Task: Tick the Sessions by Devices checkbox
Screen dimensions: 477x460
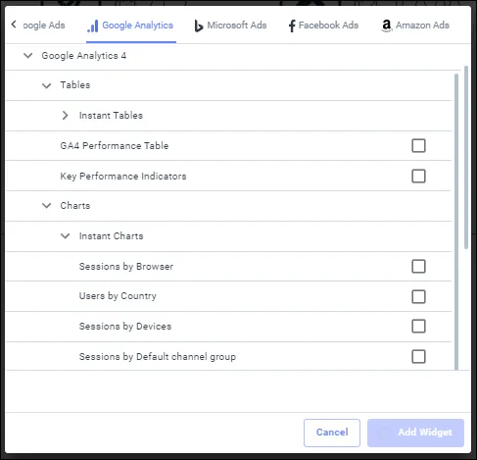Action: [x=418, y=327]
